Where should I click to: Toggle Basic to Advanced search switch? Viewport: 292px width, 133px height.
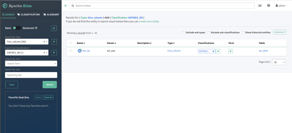[17, 28]
